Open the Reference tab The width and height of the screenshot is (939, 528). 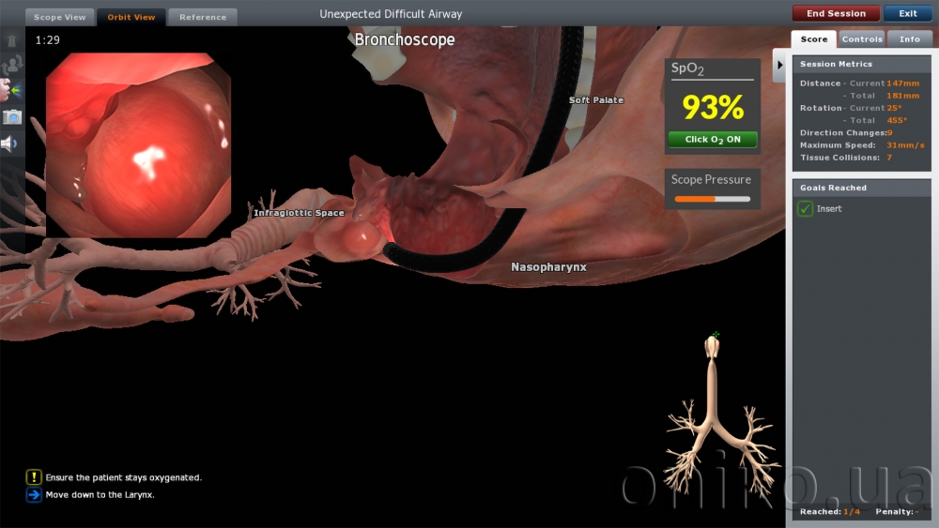click(203, 17)
